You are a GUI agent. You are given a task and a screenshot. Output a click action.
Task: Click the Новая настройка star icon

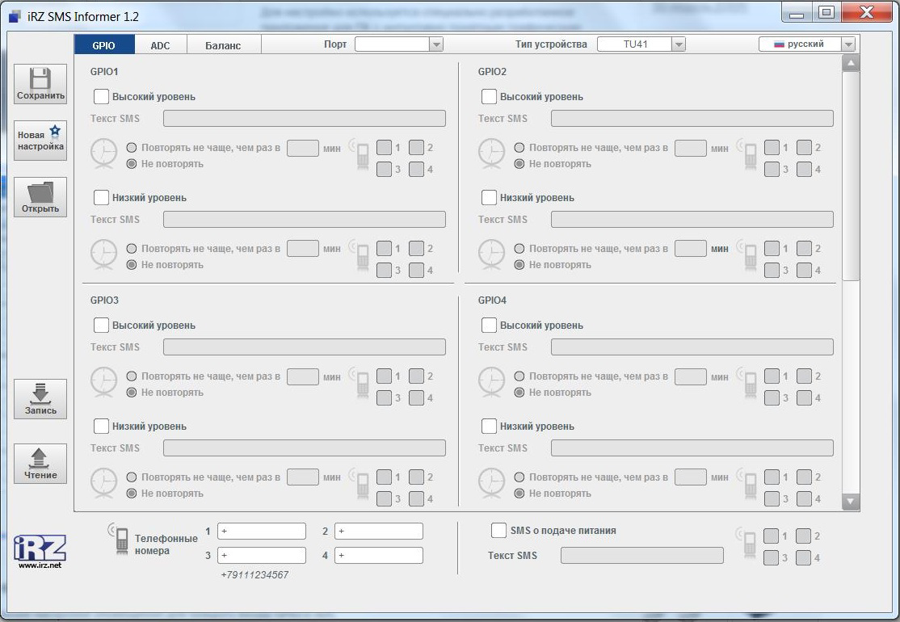coord(55,131)
